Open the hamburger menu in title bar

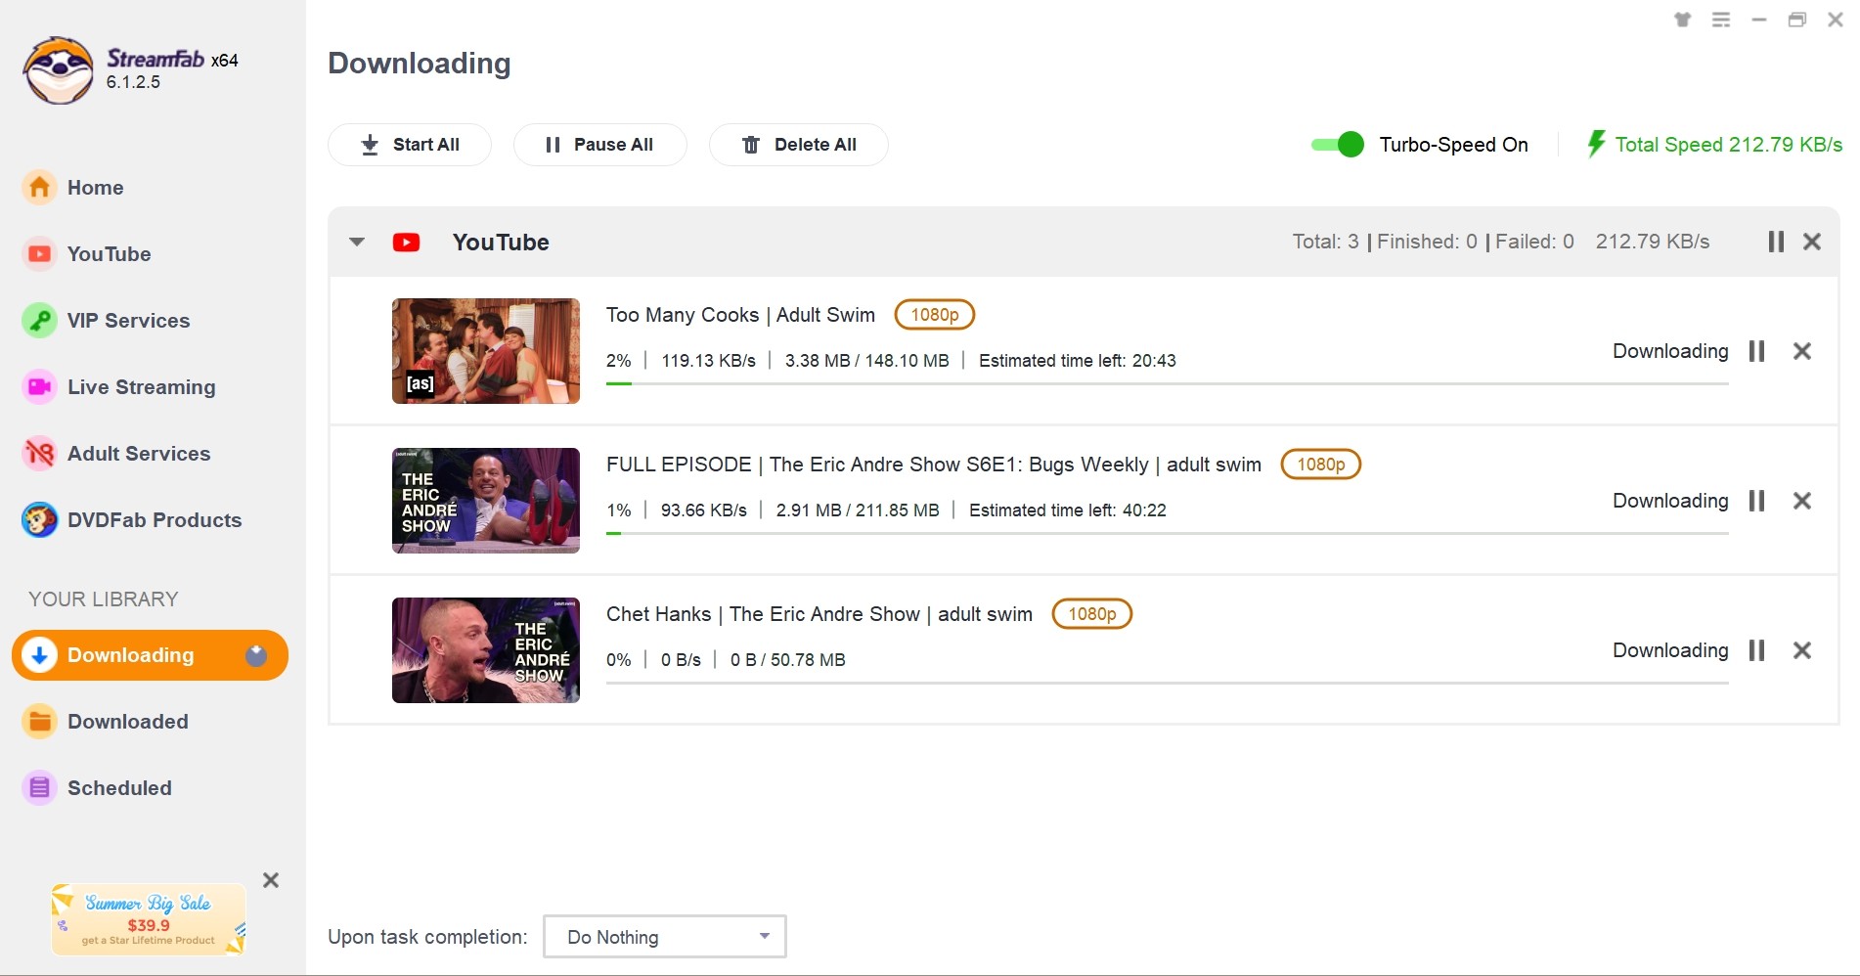click(1720, 20)
